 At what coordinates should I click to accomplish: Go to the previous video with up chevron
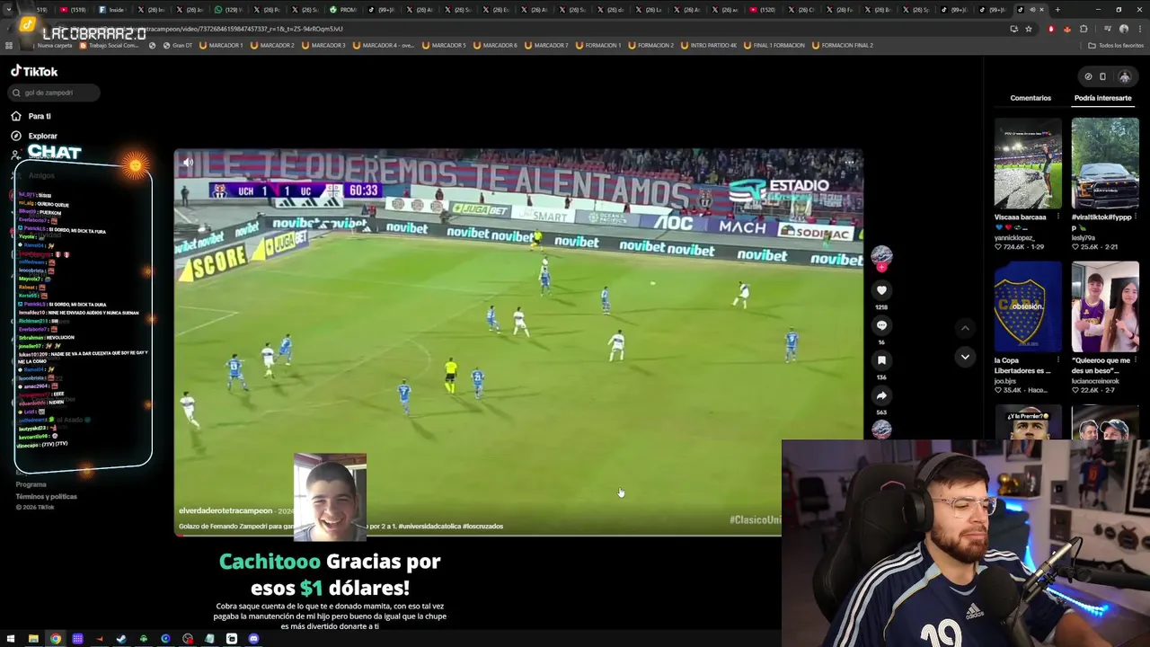coord(965,328)
